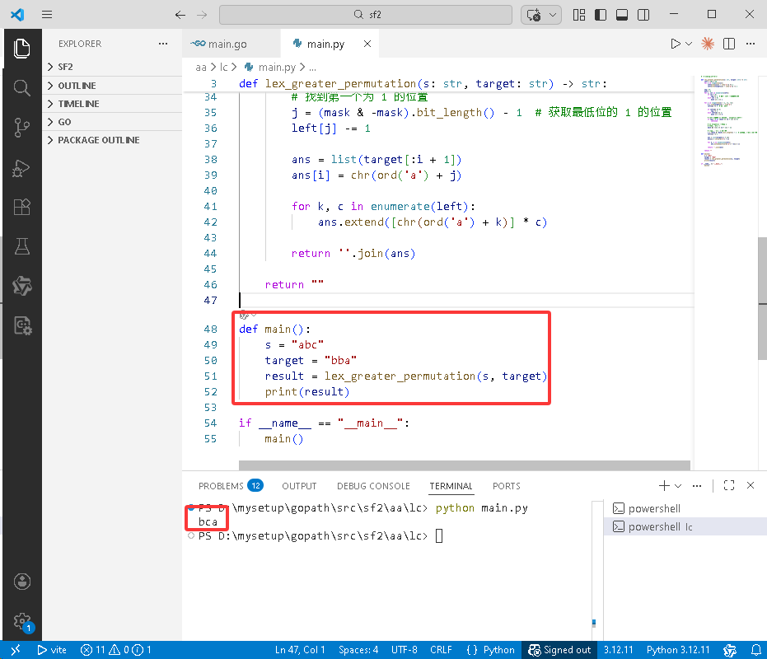
Task: Open the hamburger application menu
Action: 47,15
